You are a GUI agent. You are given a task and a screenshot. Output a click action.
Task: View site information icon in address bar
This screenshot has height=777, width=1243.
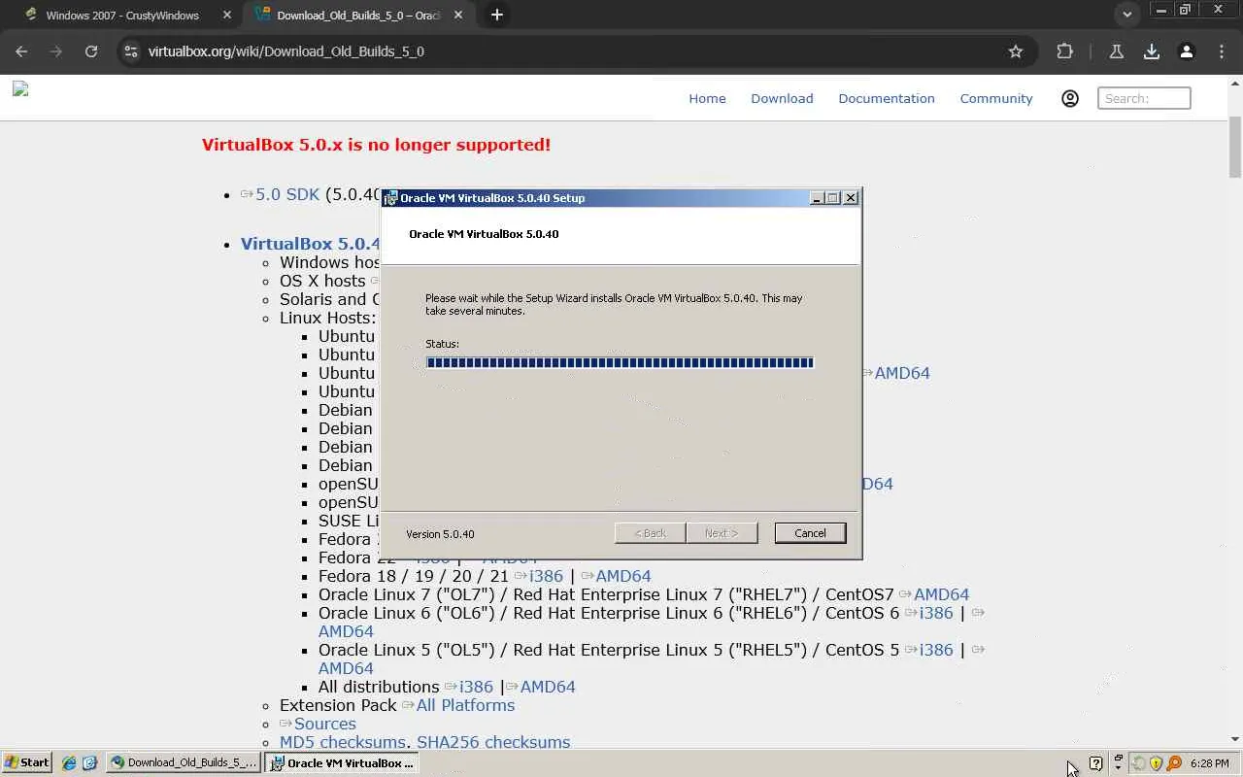point(131,51)
